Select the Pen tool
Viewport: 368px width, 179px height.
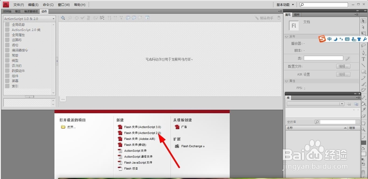click(363, 53)
